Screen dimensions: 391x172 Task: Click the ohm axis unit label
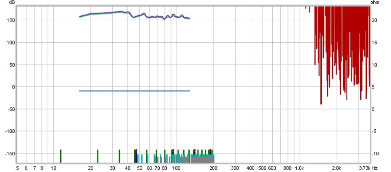pyautogui.click(x=375, y=3)
